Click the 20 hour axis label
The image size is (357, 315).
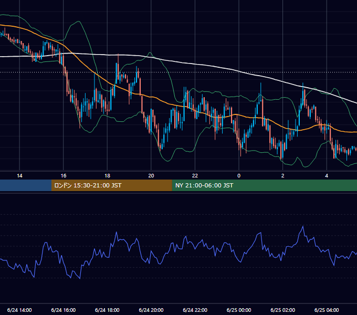pos(151,176)
